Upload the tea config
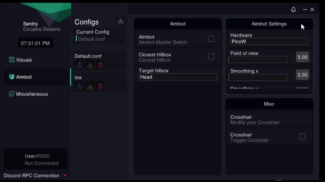Viewport: 325px width, 182px height. coord(80,86)
